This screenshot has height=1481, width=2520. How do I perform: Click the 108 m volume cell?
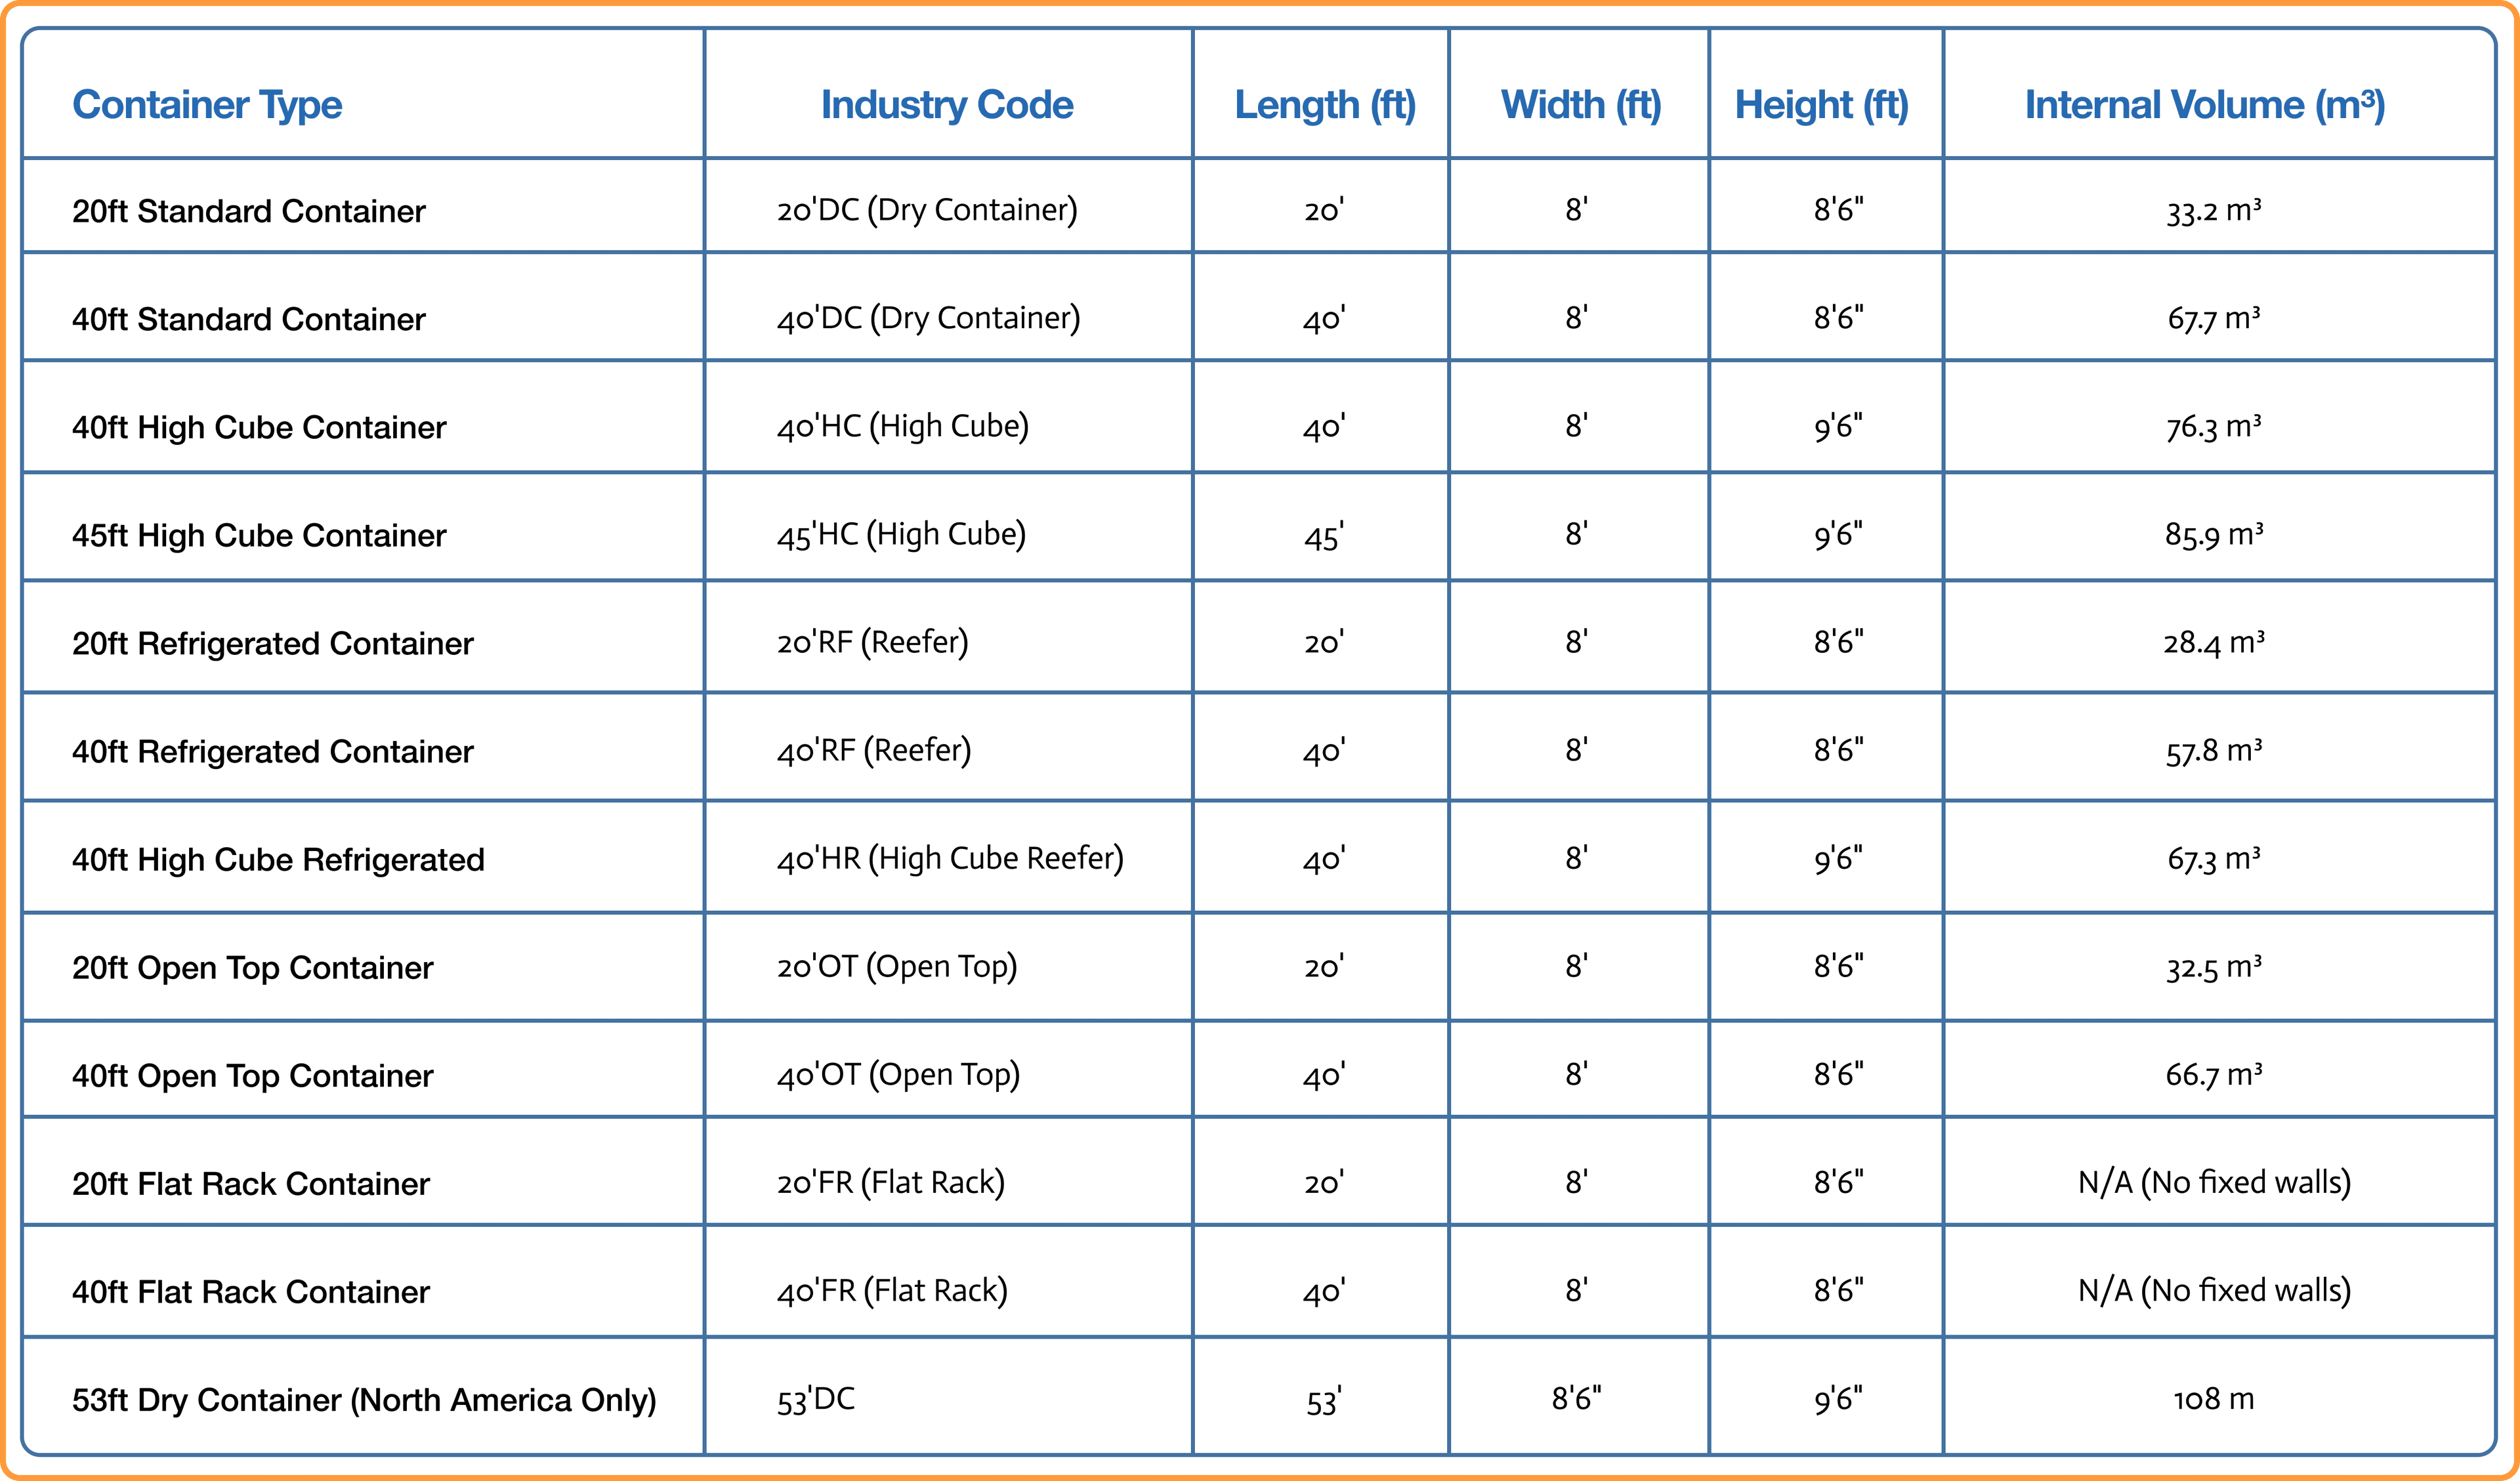(x=2214, y=1399)
